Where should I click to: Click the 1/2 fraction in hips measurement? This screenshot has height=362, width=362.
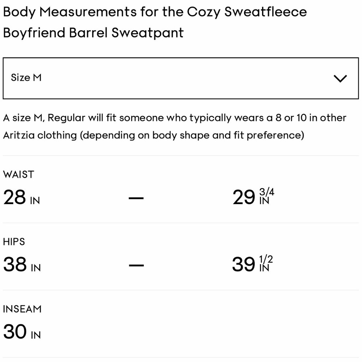pyautogui.click(x=266, y=259)
